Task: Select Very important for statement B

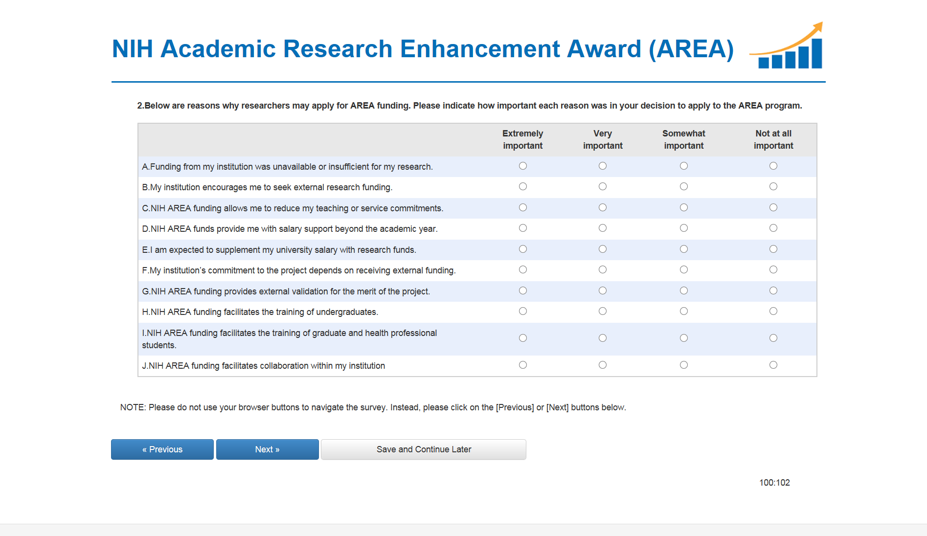Action: point(603,186)
